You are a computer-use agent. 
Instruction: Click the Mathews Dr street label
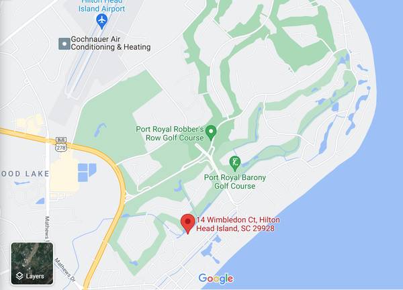click(x=64, y=271)
